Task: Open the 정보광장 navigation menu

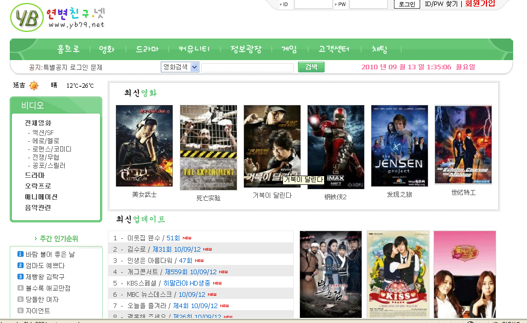Action: (x=246, y=49)
